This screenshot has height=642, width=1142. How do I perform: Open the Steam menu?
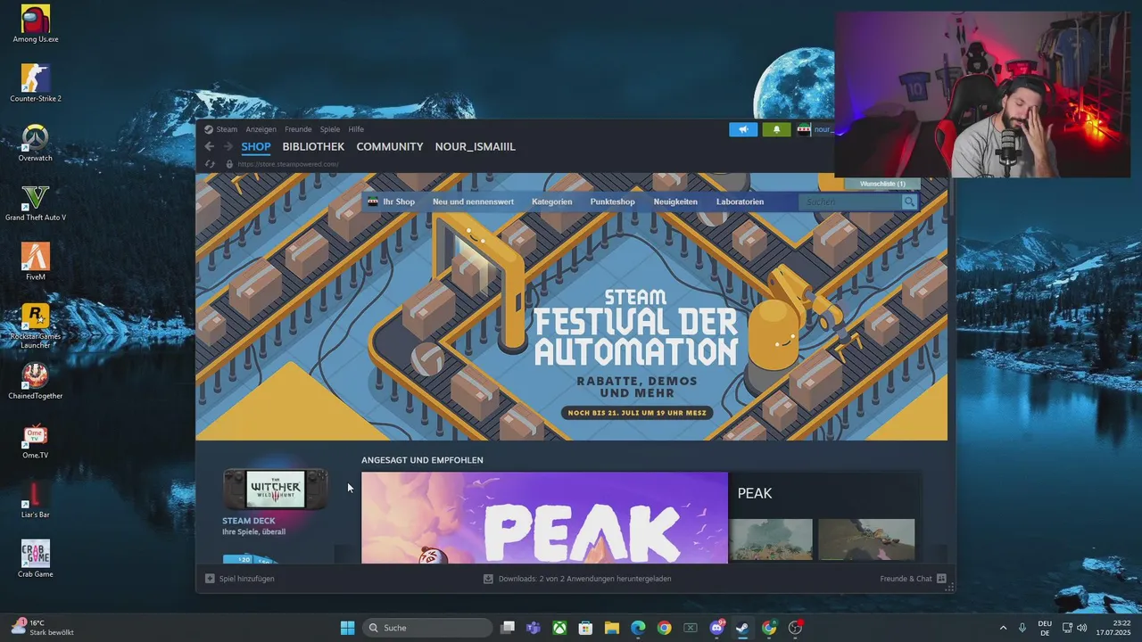227,129
